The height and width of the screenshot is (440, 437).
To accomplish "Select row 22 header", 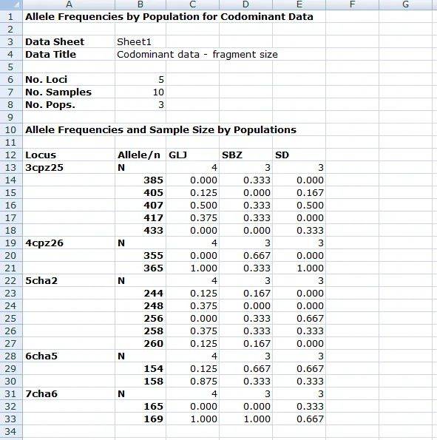I will click(x=11, y=280).
